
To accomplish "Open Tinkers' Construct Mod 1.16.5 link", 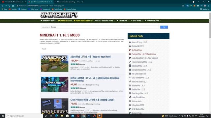I will [142, 62].
